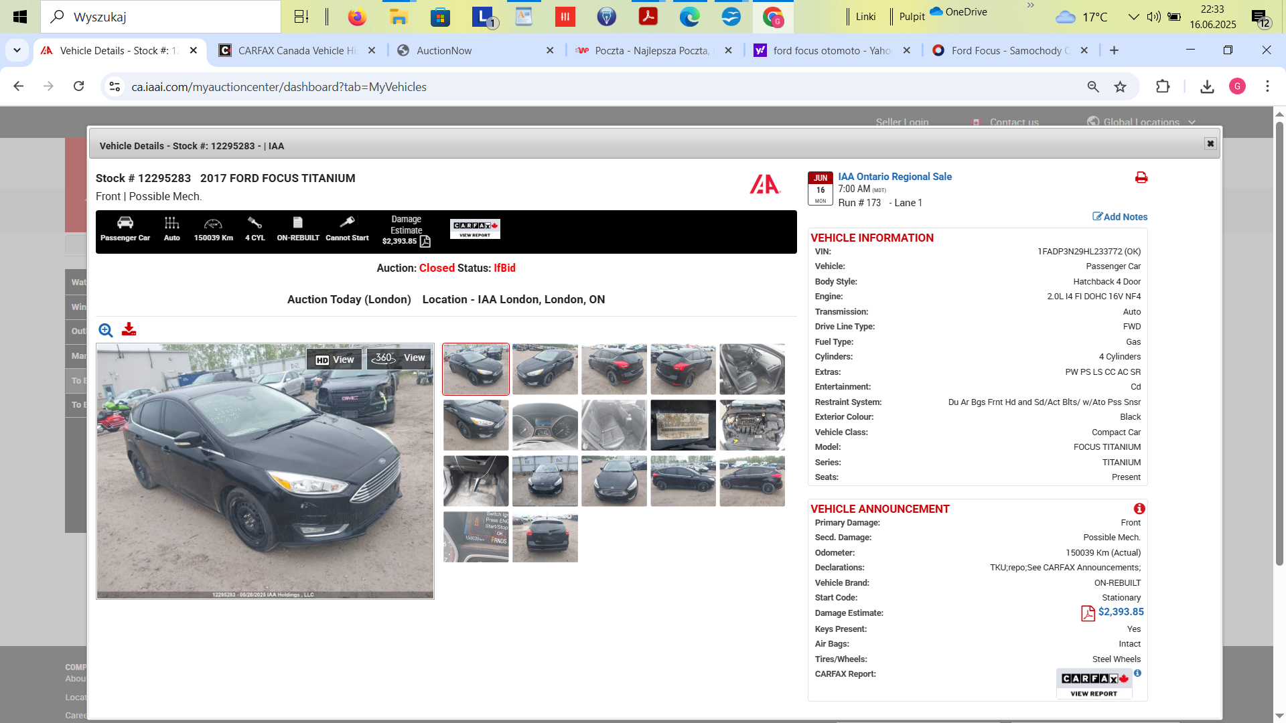Open IAA Ontario Regional Sale link
Image resolution: width=1286 pixels, height=723 pixels.
pos(895,177)
